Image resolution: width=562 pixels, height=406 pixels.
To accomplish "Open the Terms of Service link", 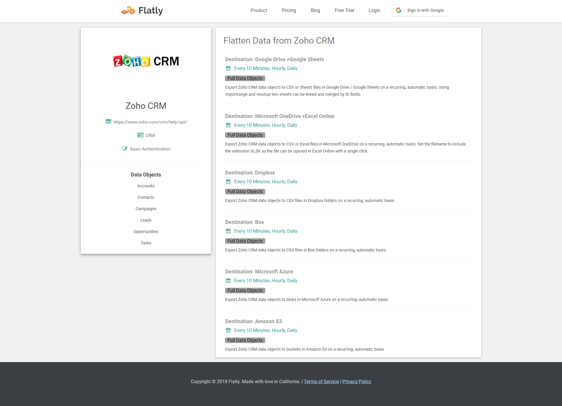I will 321,381.
